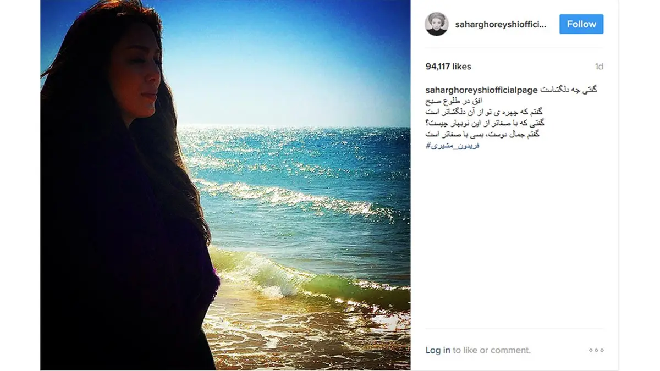Open the three-dot more options menu

point(596,350)
